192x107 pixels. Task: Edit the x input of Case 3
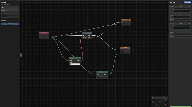tap(181, 26)
